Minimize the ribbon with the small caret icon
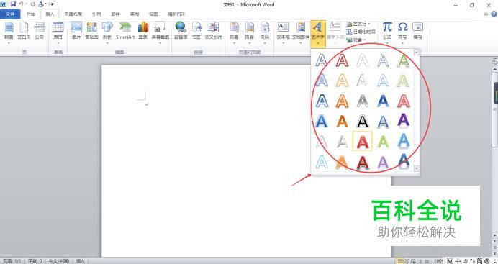The image size is (498, 264). pyautogui.click(x=486, y=14)
